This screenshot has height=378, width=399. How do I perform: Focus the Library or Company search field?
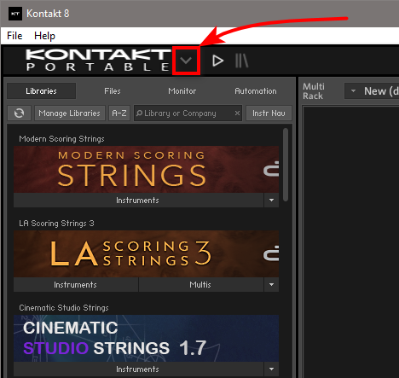click(x=188, y=113)
